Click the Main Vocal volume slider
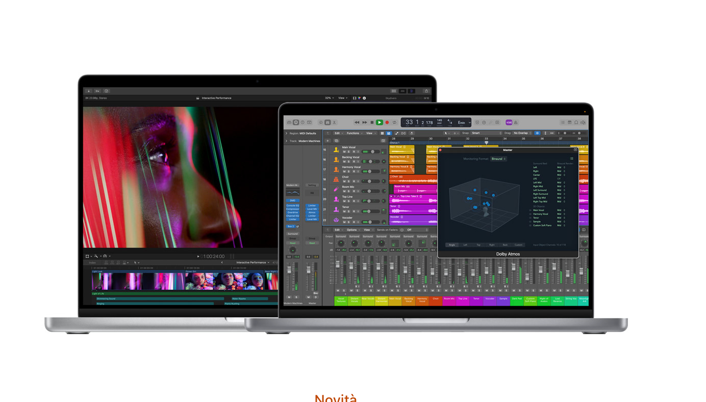 click(372, 151)
